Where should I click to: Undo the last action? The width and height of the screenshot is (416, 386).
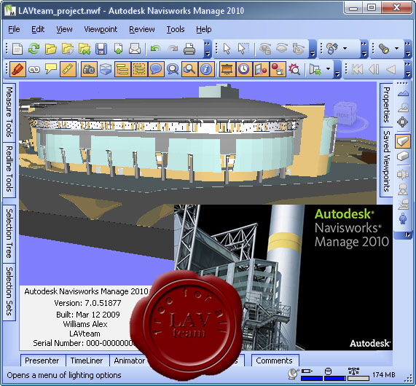pyautogui.click(x=156, y=49)
